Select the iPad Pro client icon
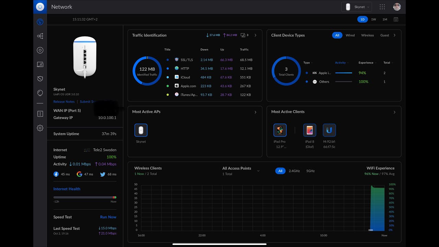 [280, 130]
